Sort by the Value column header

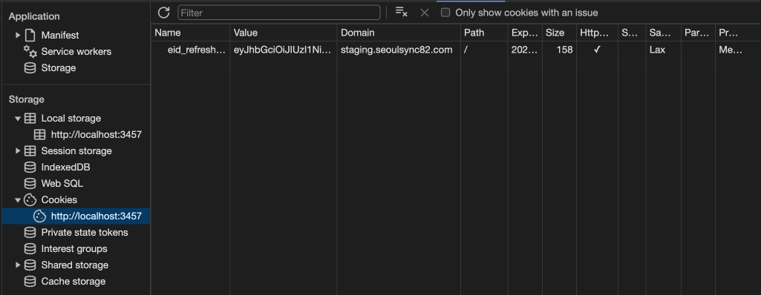click(x=284, y=33)
